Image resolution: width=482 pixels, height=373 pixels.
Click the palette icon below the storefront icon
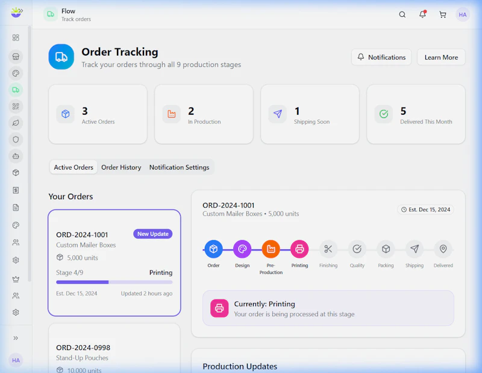pos(16,73)
